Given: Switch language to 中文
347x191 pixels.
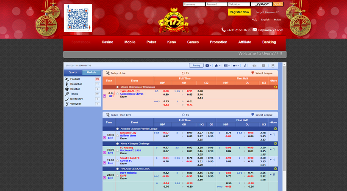Looking at the screenshot, I should 254,19.
